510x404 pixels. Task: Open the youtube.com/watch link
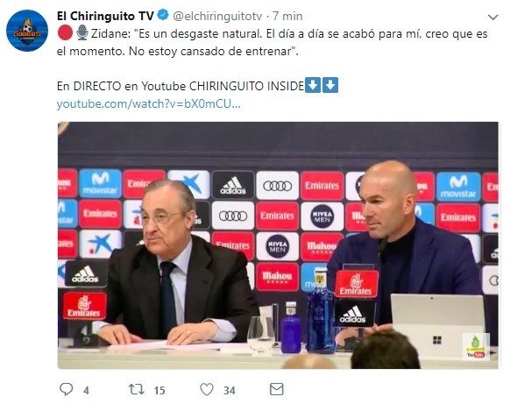click(149, 103)
